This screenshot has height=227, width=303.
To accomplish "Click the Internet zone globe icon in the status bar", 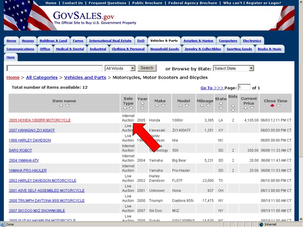I will tap(261, 224).
